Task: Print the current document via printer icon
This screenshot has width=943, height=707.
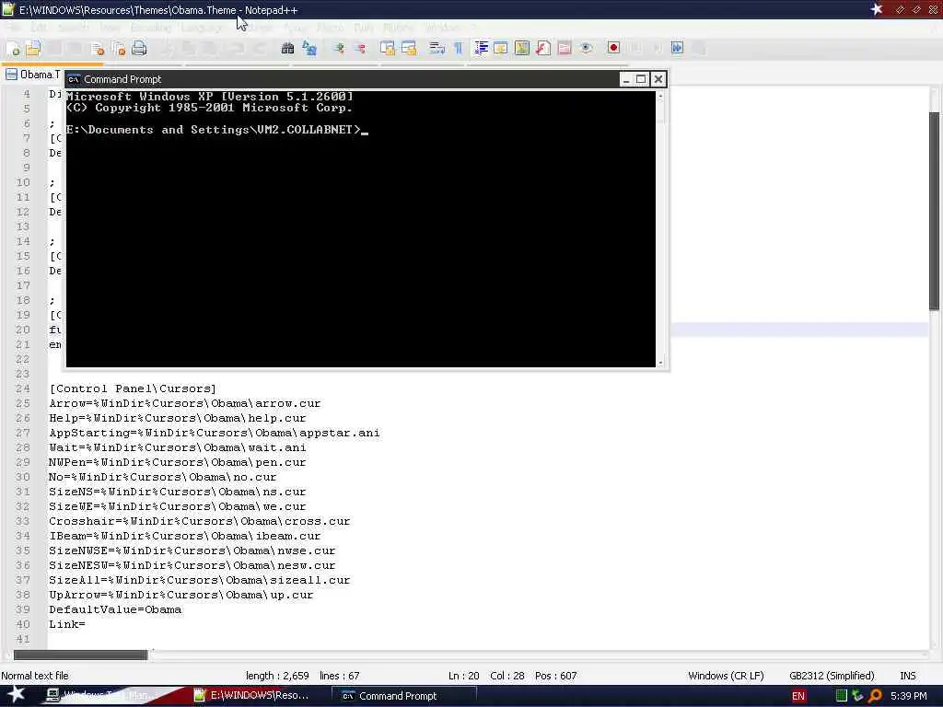Action: coord(139,49)
